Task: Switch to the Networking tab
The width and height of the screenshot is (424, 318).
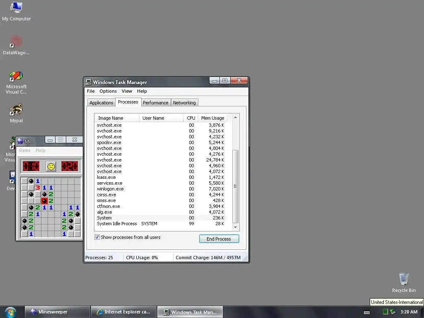Action: pos(184,103)
